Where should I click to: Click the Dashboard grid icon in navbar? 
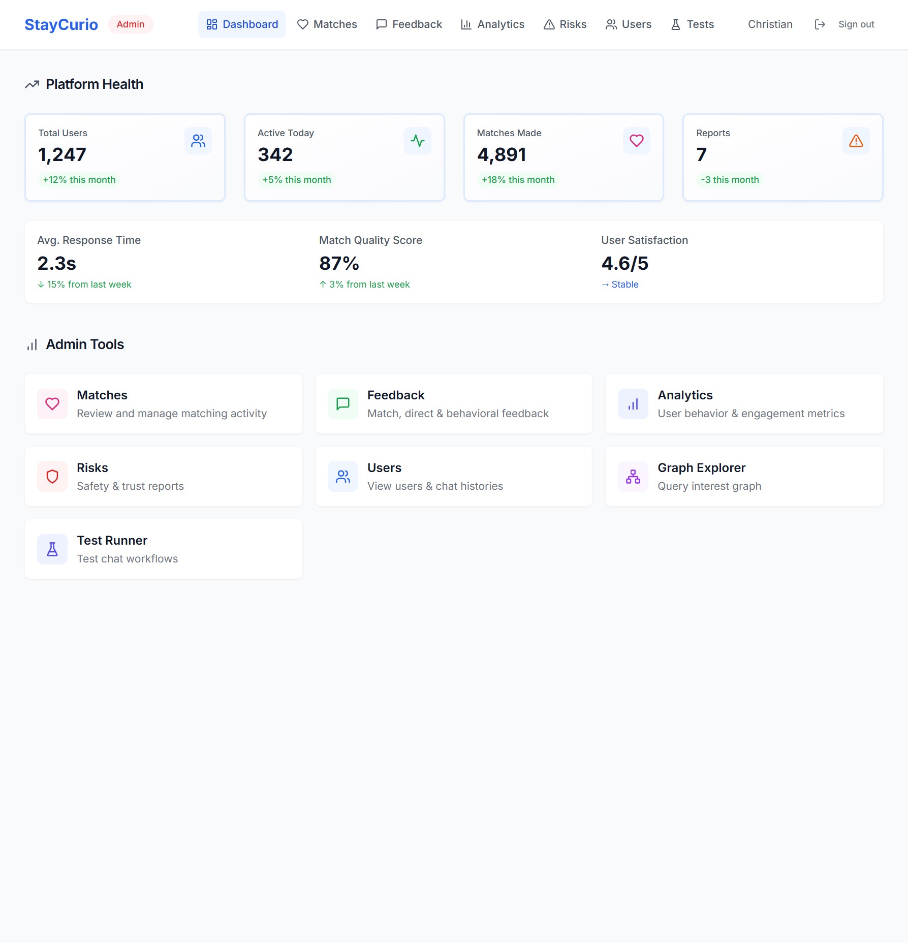(x=212, y=24)
